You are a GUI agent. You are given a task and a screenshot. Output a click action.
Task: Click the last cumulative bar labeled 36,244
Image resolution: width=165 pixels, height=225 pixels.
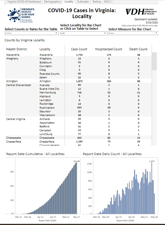pyautogui.click(x=77, y=188)
